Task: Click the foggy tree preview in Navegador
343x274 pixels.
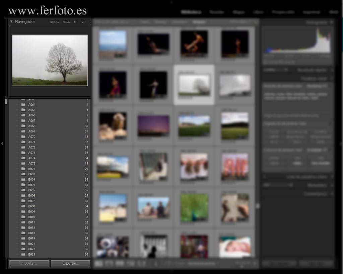Action: tap(50, 60)
